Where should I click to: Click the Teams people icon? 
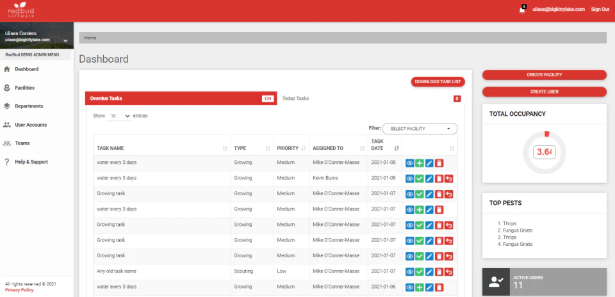pos(6,143)
